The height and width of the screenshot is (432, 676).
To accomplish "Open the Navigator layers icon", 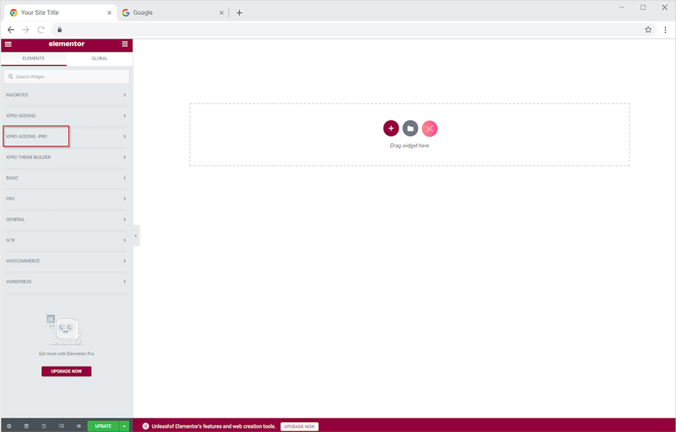I will pyautogui.click(x=26, y=426).
